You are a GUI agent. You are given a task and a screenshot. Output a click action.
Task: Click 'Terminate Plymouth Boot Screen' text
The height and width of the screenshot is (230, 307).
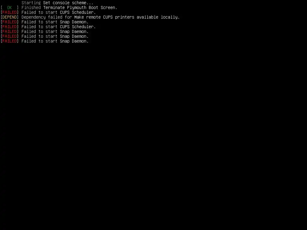coord(80,7)
